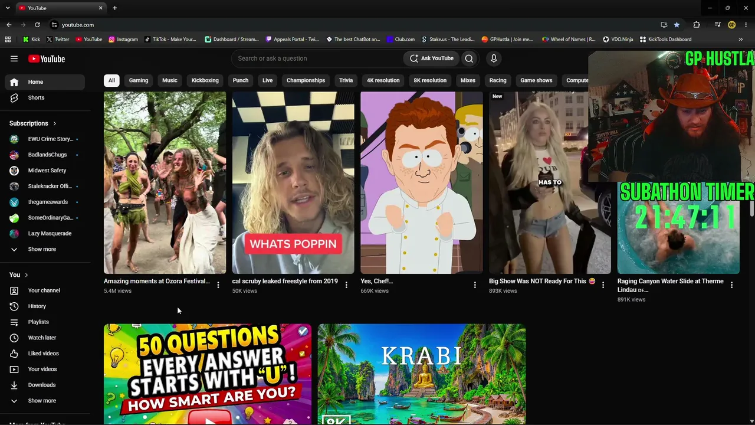755x425 pixels.
Task: Select the Kickboxing filter chip
Action: pyautogui.click(x=205, y=80)
